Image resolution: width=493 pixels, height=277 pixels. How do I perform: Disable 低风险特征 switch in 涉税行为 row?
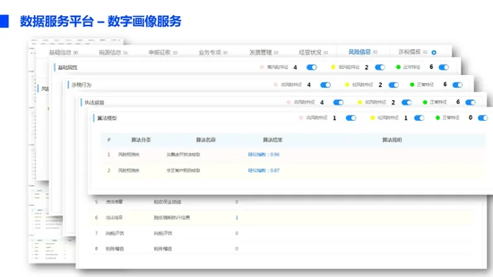pos(394,85)
